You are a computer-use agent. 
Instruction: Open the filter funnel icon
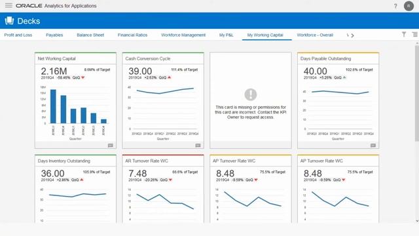click(404, 34)
